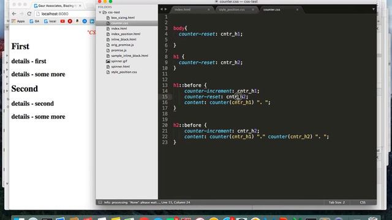
Task: Toggle the sidebar panel switcher icon
Action: click(100, 202)
